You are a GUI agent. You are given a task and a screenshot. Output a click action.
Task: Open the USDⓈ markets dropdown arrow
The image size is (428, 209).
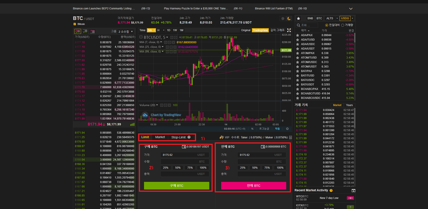pyautogui.click(x=352, y=18)
